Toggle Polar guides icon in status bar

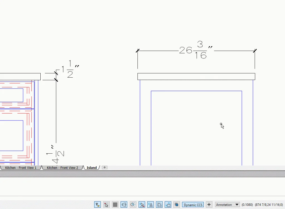coord(133,205)
